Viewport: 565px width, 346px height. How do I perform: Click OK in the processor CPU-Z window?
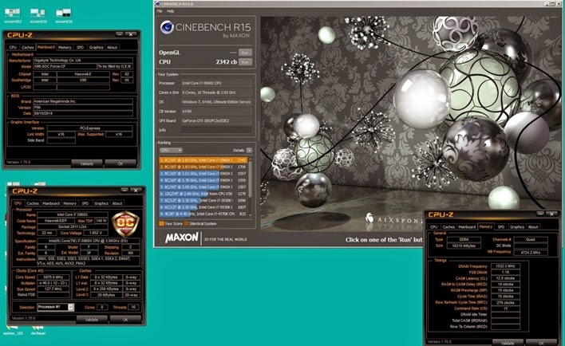click(125, 320)
